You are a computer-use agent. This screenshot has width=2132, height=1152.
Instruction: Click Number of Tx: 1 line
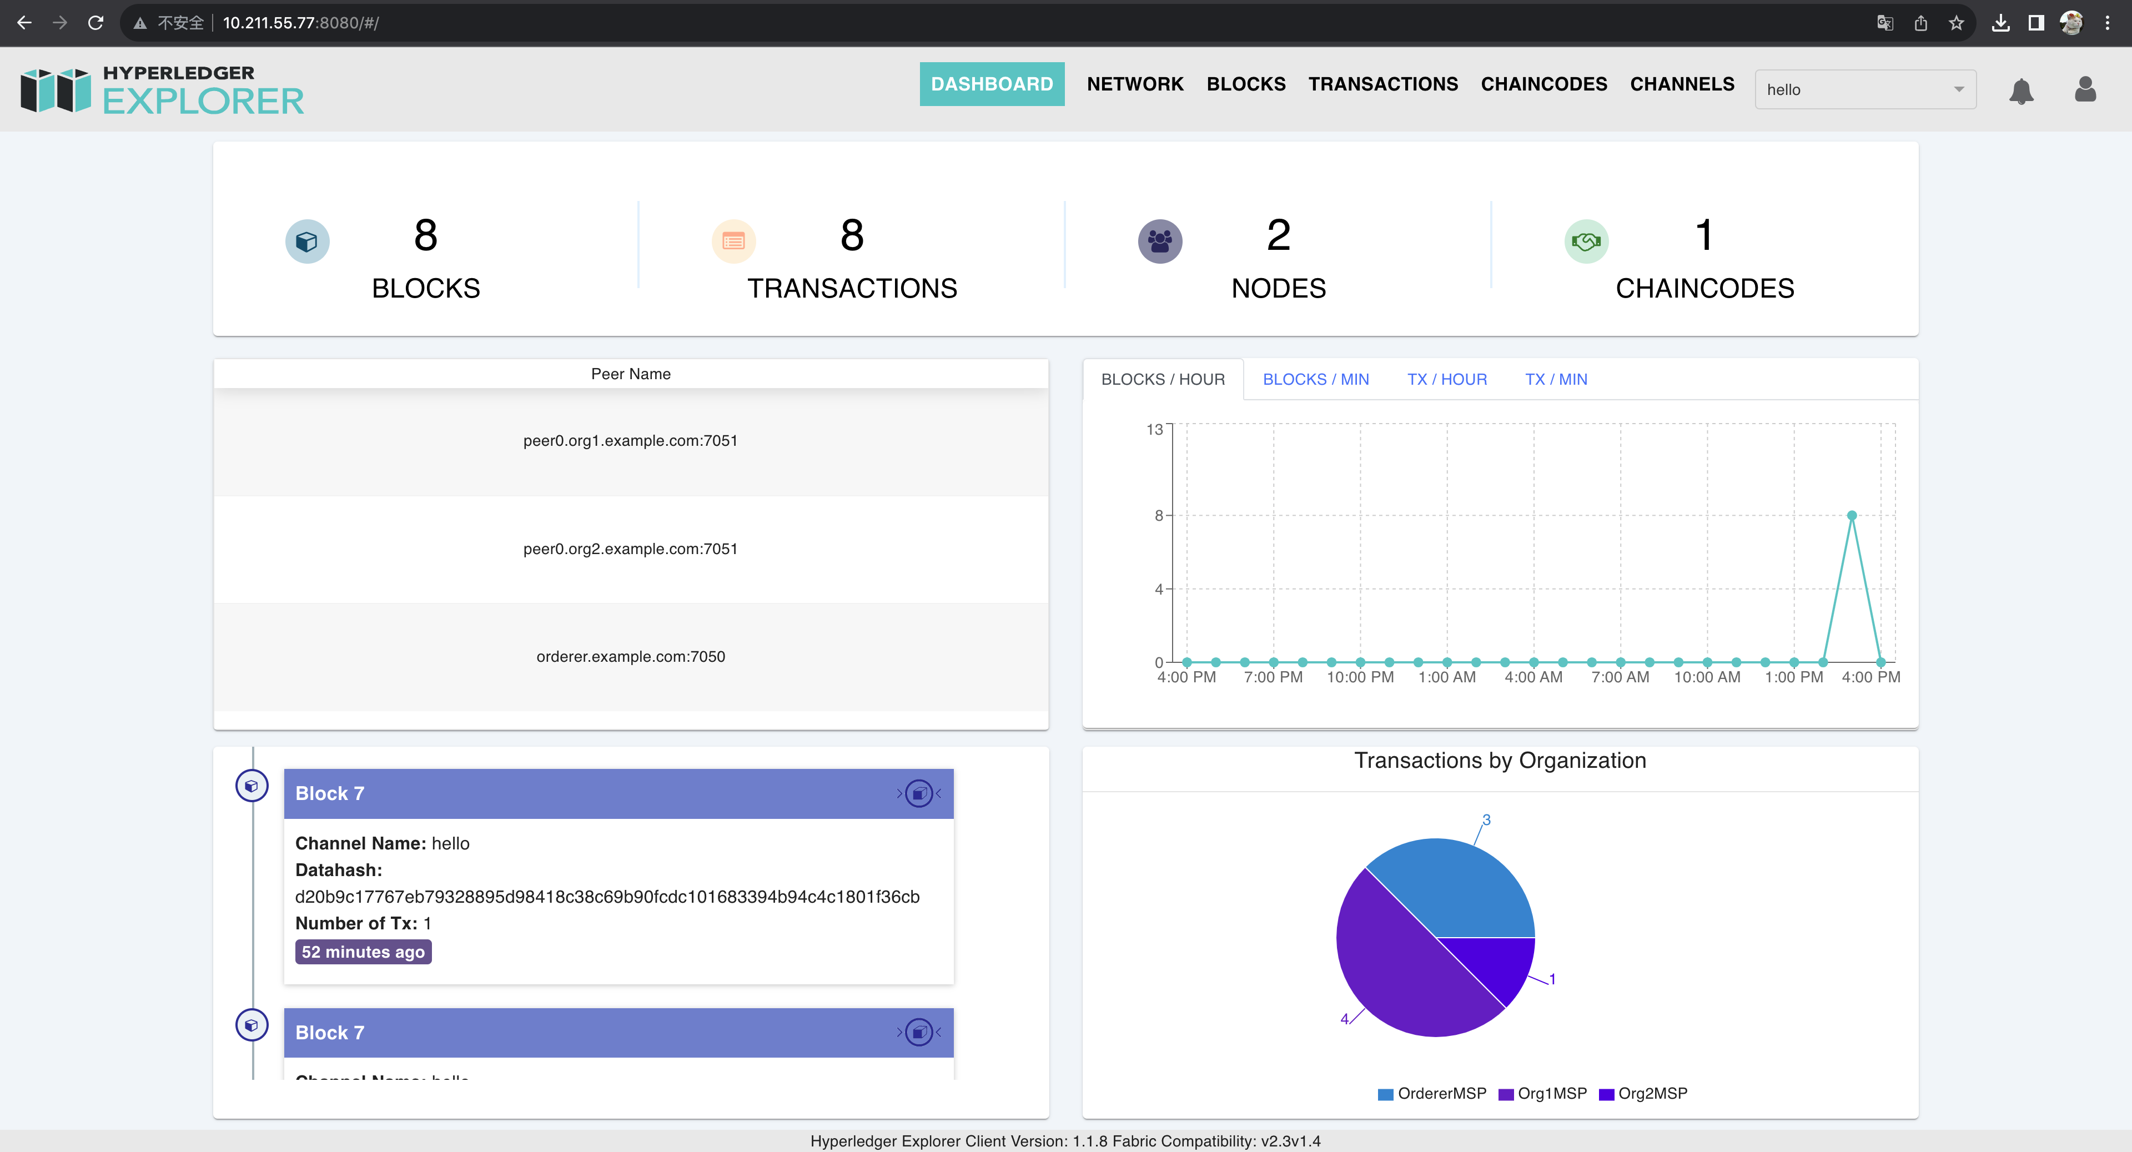[x=363, y=923]
